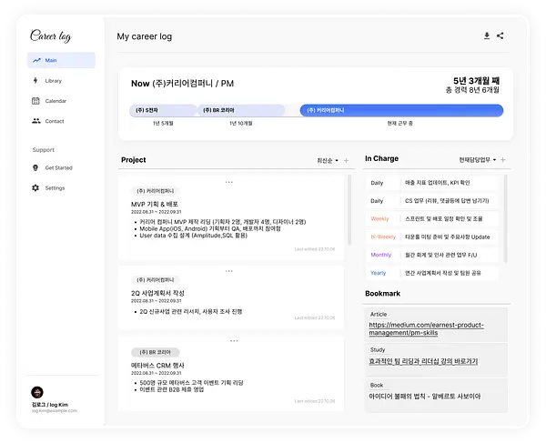Click the (주) BR 코리아 timeline segment
546x443 pixels.
click(241, 110)
